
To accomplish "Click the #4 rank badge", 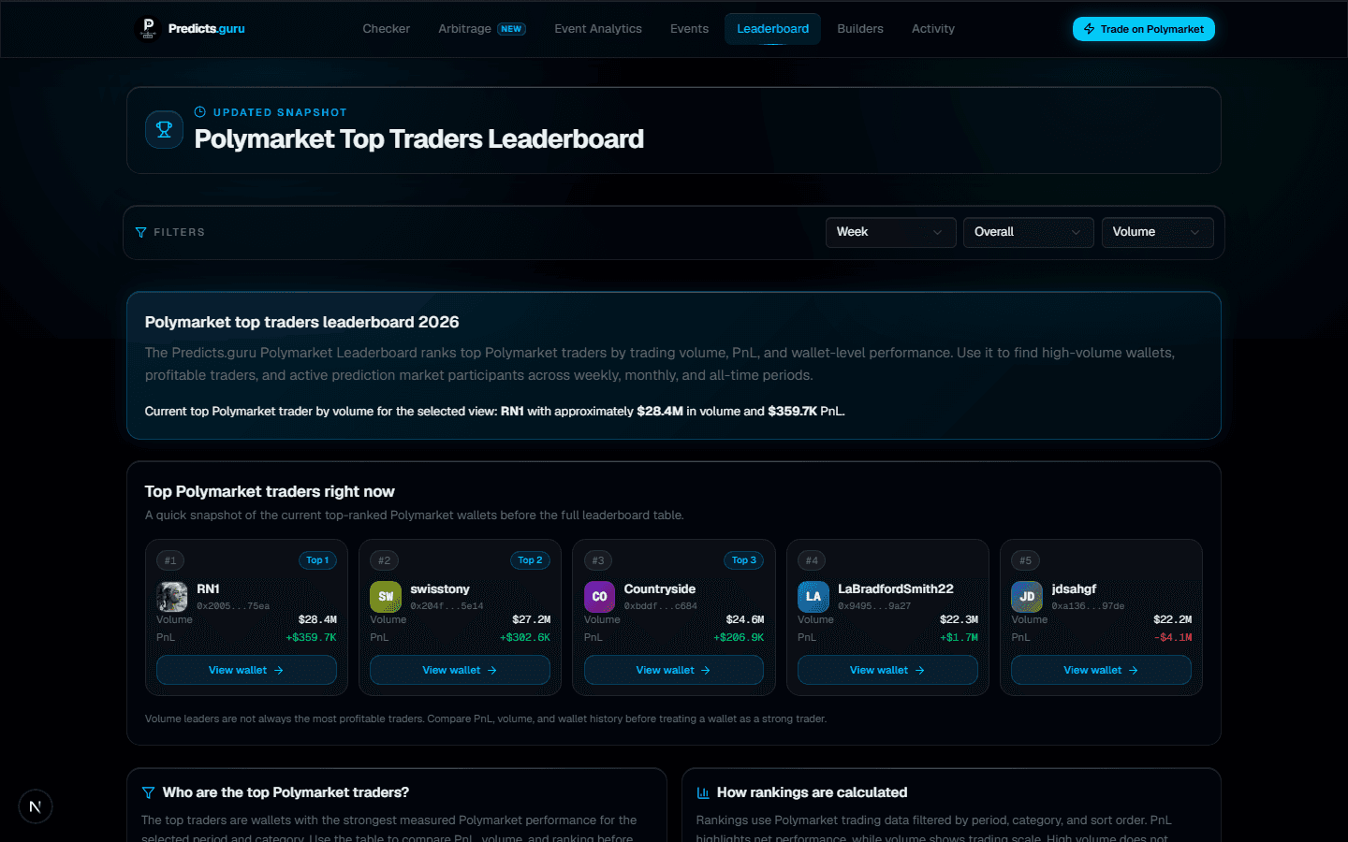I will [812, 560].
